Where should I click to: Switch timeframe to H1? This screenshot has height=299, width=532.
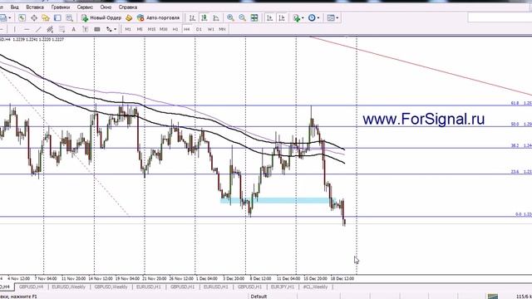[x=175, y=30]
